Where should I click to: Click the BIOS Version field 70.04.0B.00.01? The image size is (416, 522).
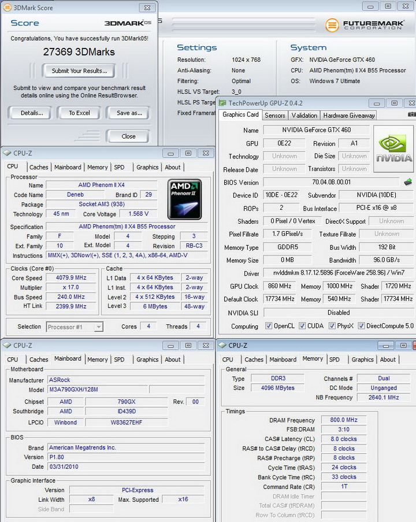point(331,182)
